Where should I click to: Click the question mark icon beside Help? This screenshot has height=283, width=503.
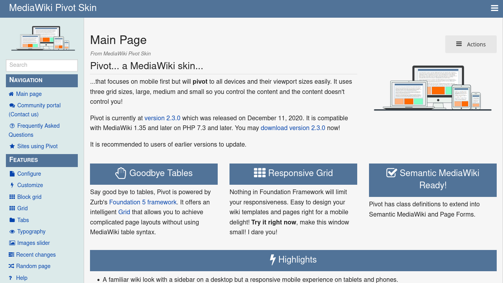[x=11, y=278]
